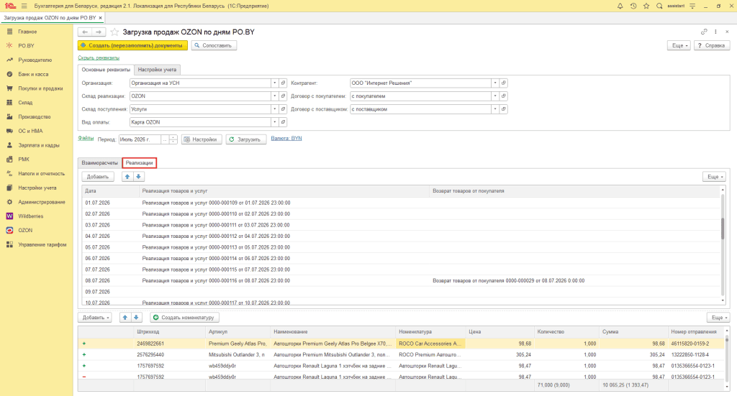This screenshot has height=396, width=737.
Task: Open search magnifier in title bar
Action: (x=659, y=6)
